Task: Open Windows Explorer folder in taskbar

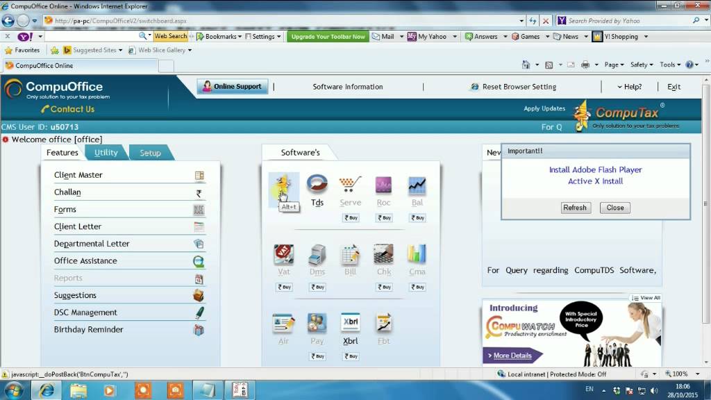Action: coord(78,390)
